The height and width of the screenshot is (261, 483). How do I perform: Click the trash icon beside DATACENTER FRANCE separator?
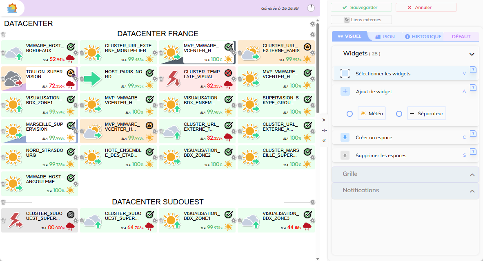click(3, 35)
